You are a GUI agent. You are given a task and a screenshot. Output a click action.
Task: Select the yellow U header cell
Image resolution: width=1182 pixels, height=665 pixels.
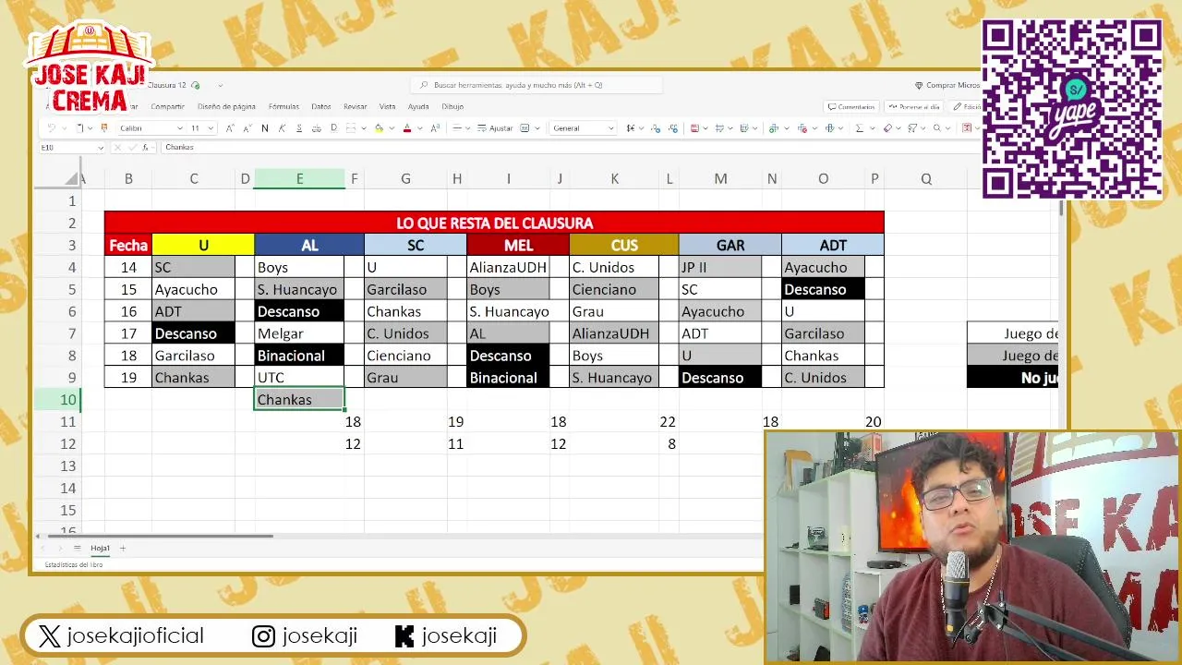tap(203, 245)
